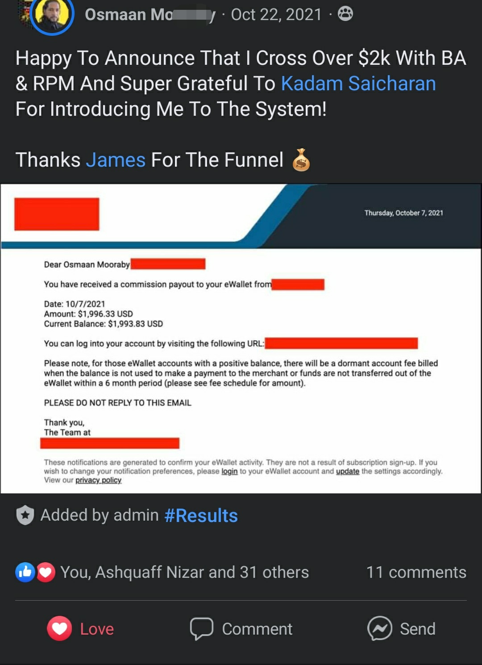Click the group audience icon beside date
The height and width of the screenshot is (665, 482).
click(x=345, y=14)
